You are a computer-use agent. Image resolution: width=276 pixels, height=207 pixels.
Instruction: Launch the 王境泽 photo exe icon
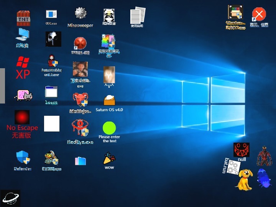(80, 69)
